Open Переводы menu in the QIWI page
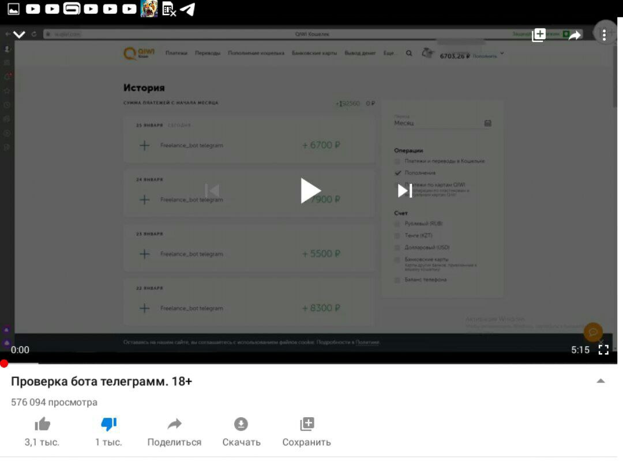623x461 pixels. tap(208, 53)
